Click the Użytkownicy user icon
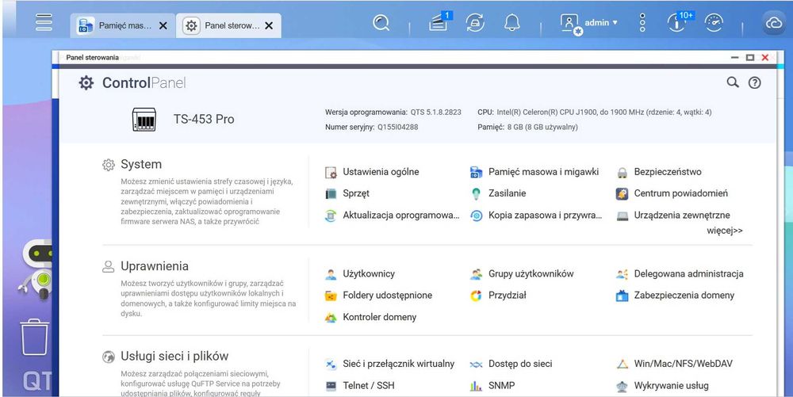 331,274
